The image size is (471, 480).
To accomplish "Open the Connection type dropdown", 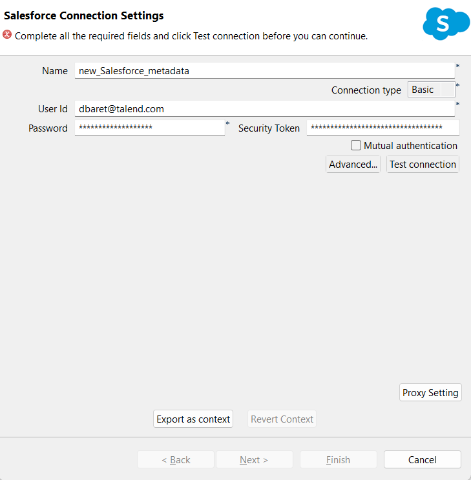I will click(431, 90).
